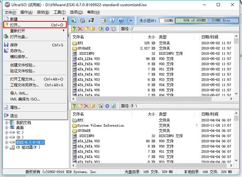
Task: Choose 创建文件校验... menu entry
Action: click(35, 65)
